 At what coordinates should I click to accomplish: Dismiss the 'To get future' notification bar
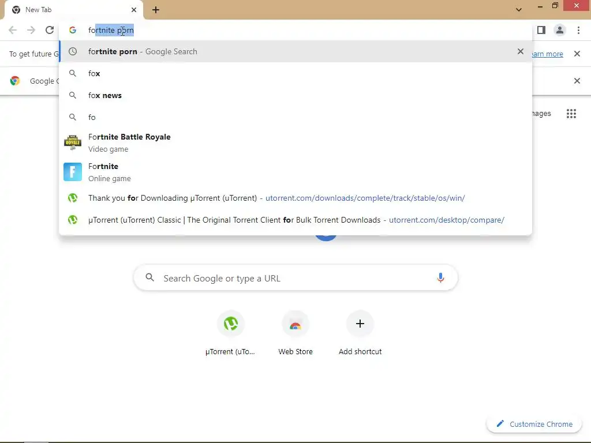tap(577, 54)
